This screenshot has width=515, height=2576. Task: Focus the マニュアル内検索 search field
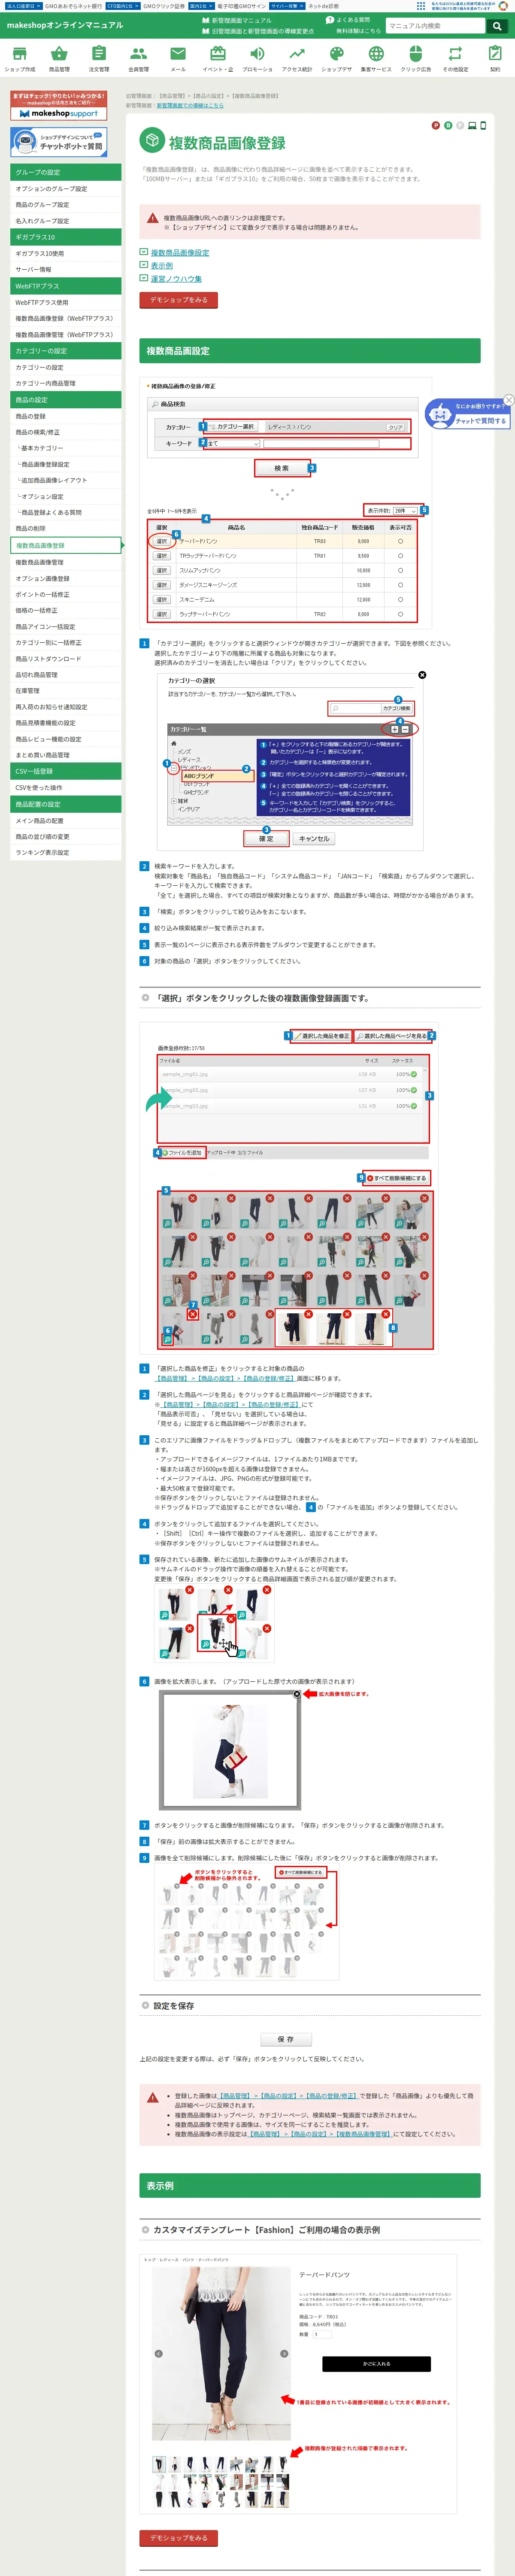tap(435, 26)
